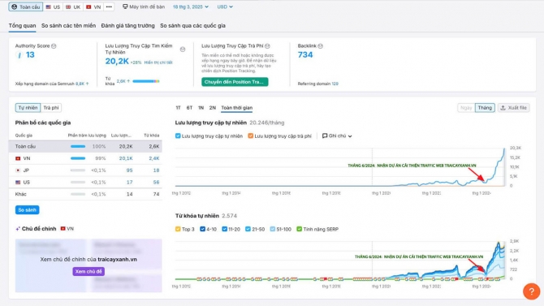
Task: Click info icon next to Backlink
Action: pyautogui.click(x=320, y=46)
